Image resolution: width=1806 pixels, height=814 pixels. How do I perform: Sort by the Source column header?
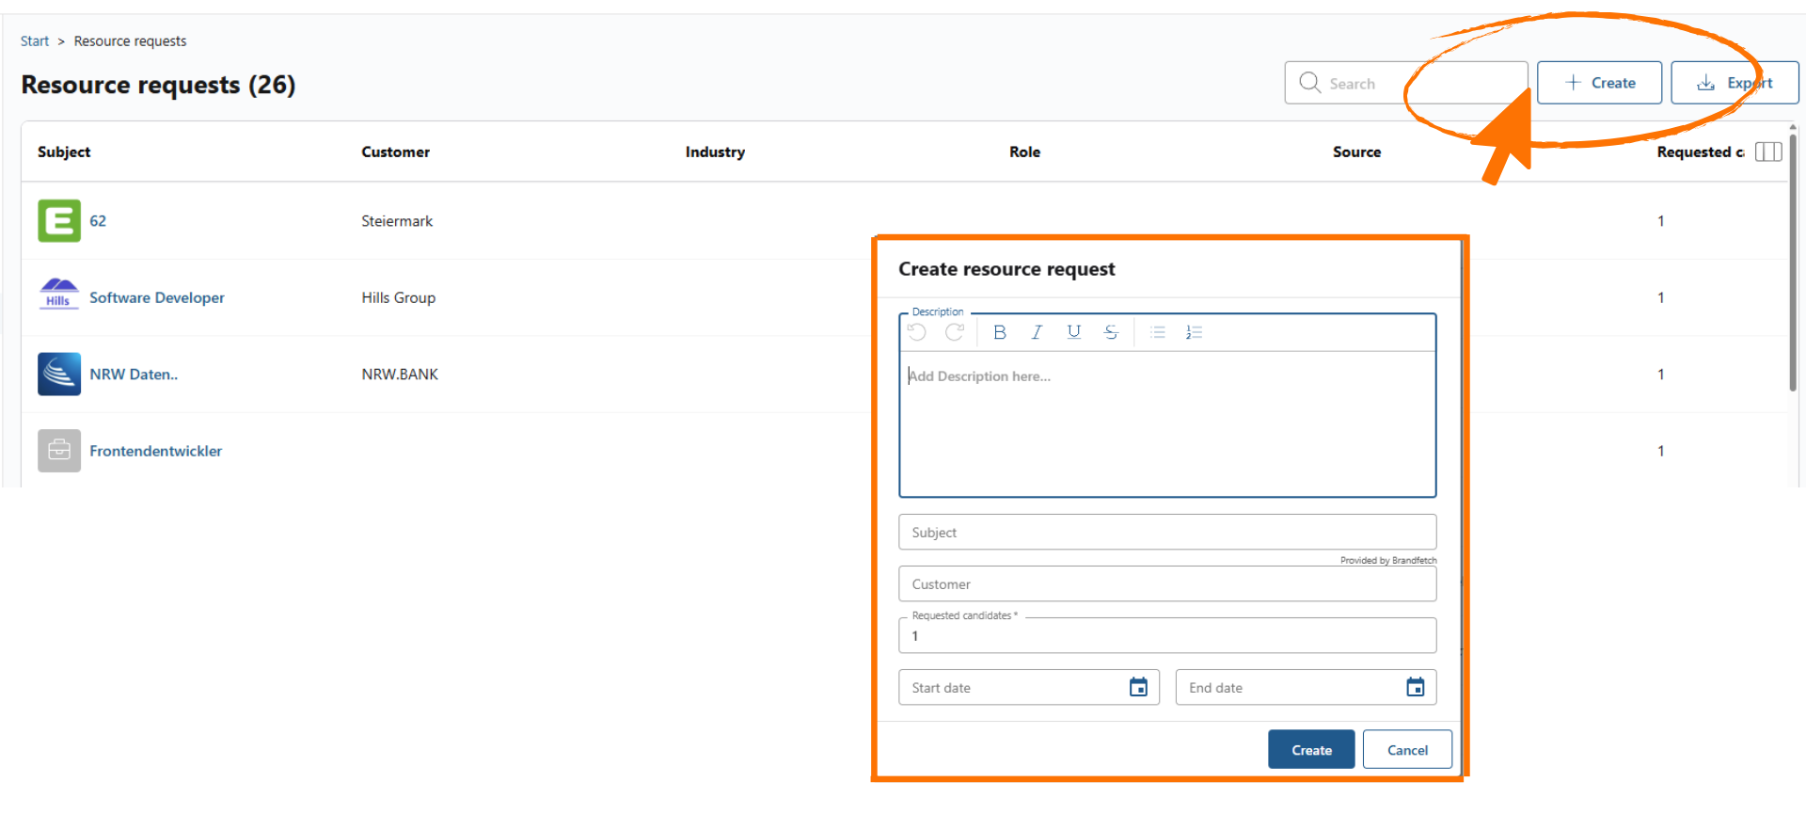(1357, 152)
